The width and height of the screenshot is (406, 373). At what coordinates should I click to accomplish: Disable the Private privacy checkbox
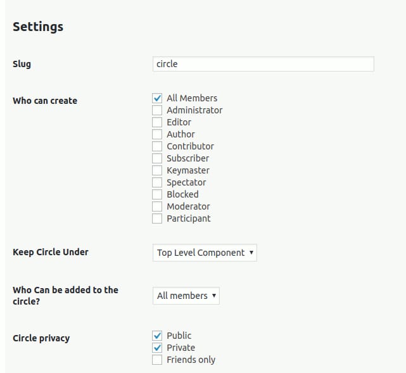(x=158, y=348)
